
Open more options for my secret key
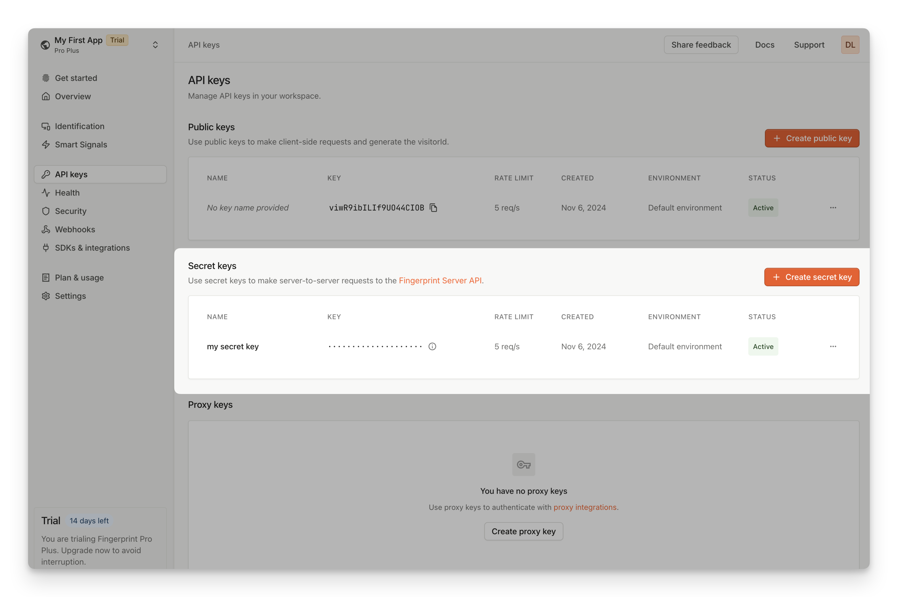833,346
